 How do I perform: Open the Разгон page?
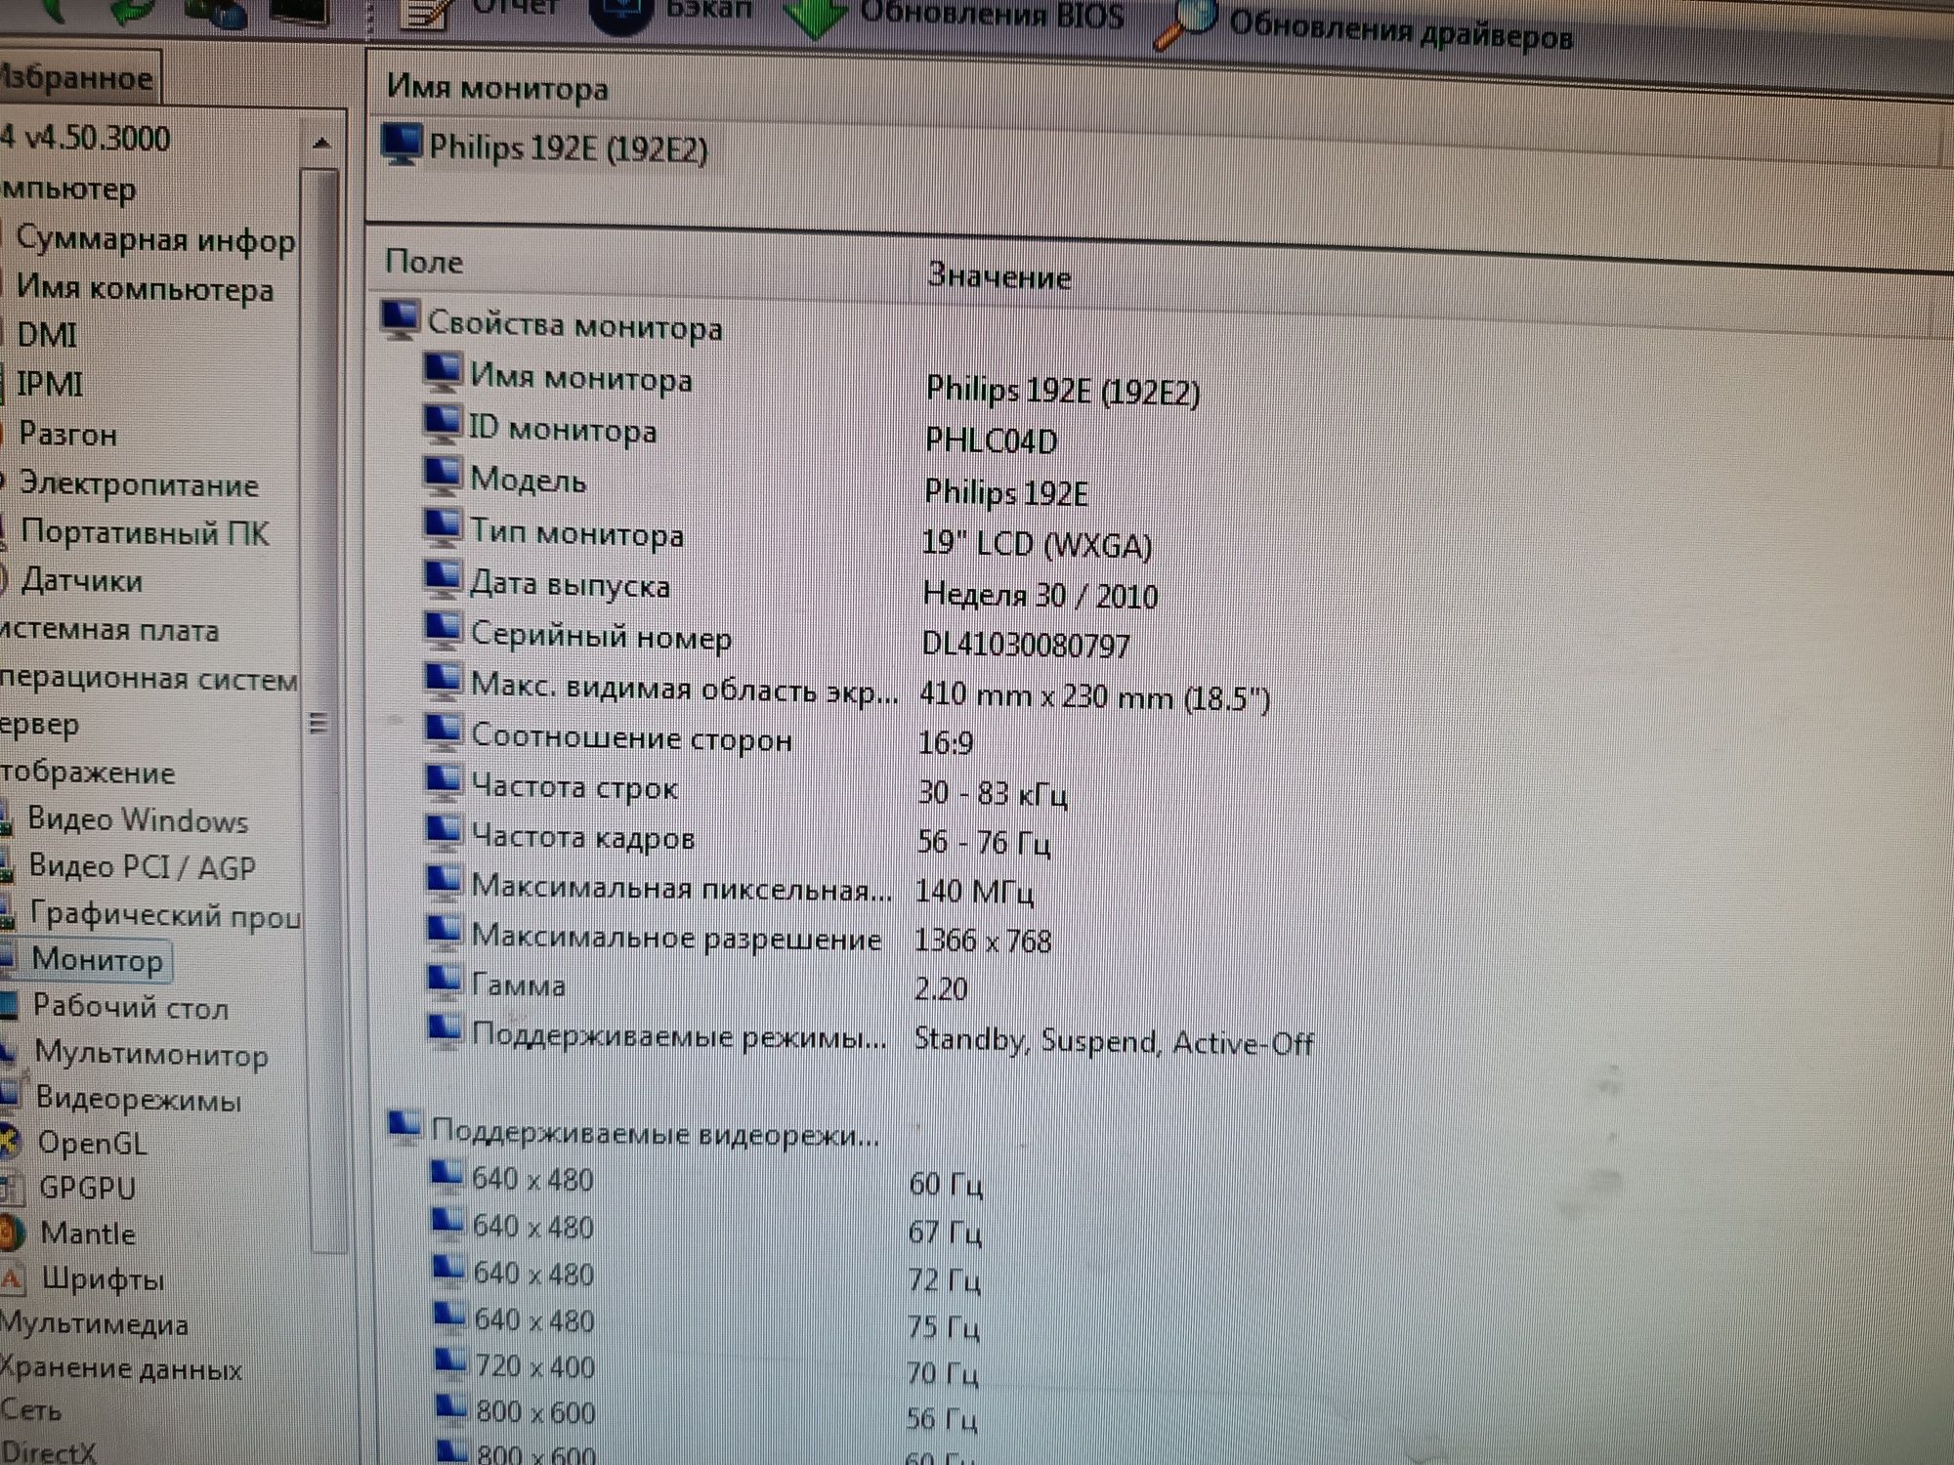coord(67,434)
